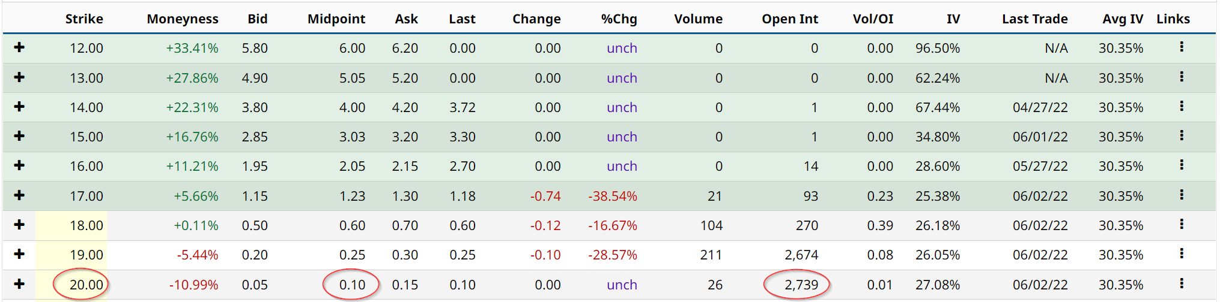Screen dimensions: 1220x302
Task: Click the highlighted 19.00 strike cell
Action: [86, 255]
